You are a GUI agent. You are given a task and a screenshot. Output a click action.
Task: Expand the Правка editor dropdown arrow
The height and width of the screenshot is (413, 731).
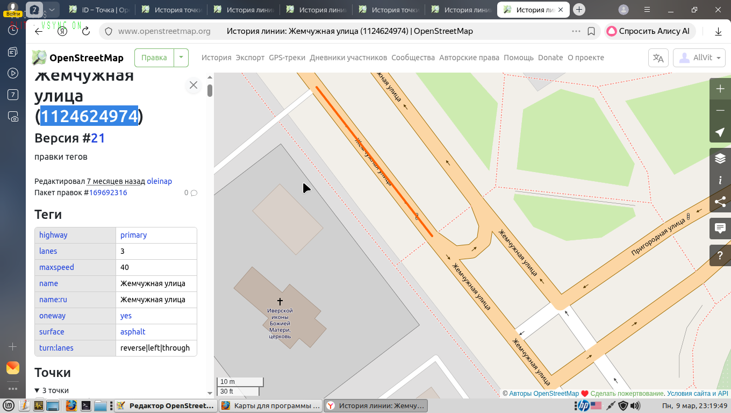181,58
